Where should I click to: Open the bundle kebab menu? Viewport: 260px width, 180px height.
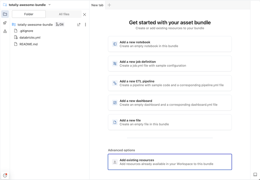[85, 24]
